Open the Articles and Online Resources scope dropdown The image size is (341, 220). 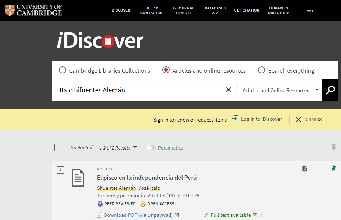pos(281,90)
